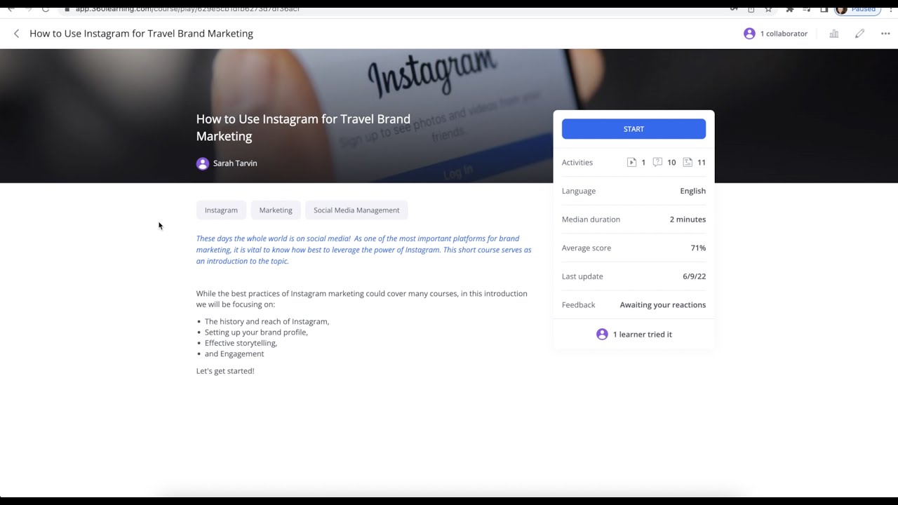Edit the course with pencil icon

coord(859,34)
